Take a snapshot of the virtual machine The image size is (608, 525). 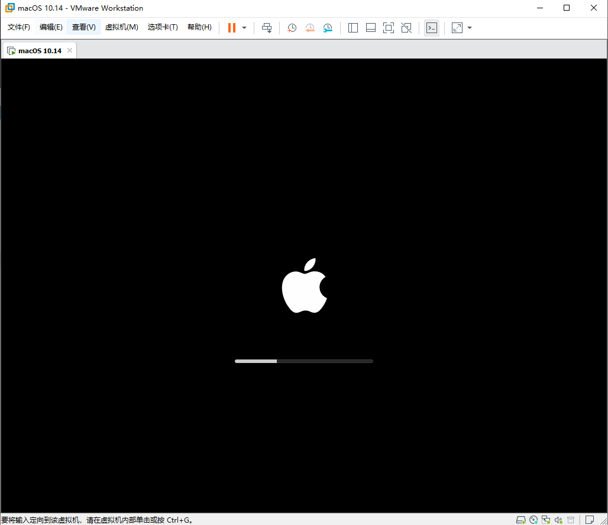292,27
